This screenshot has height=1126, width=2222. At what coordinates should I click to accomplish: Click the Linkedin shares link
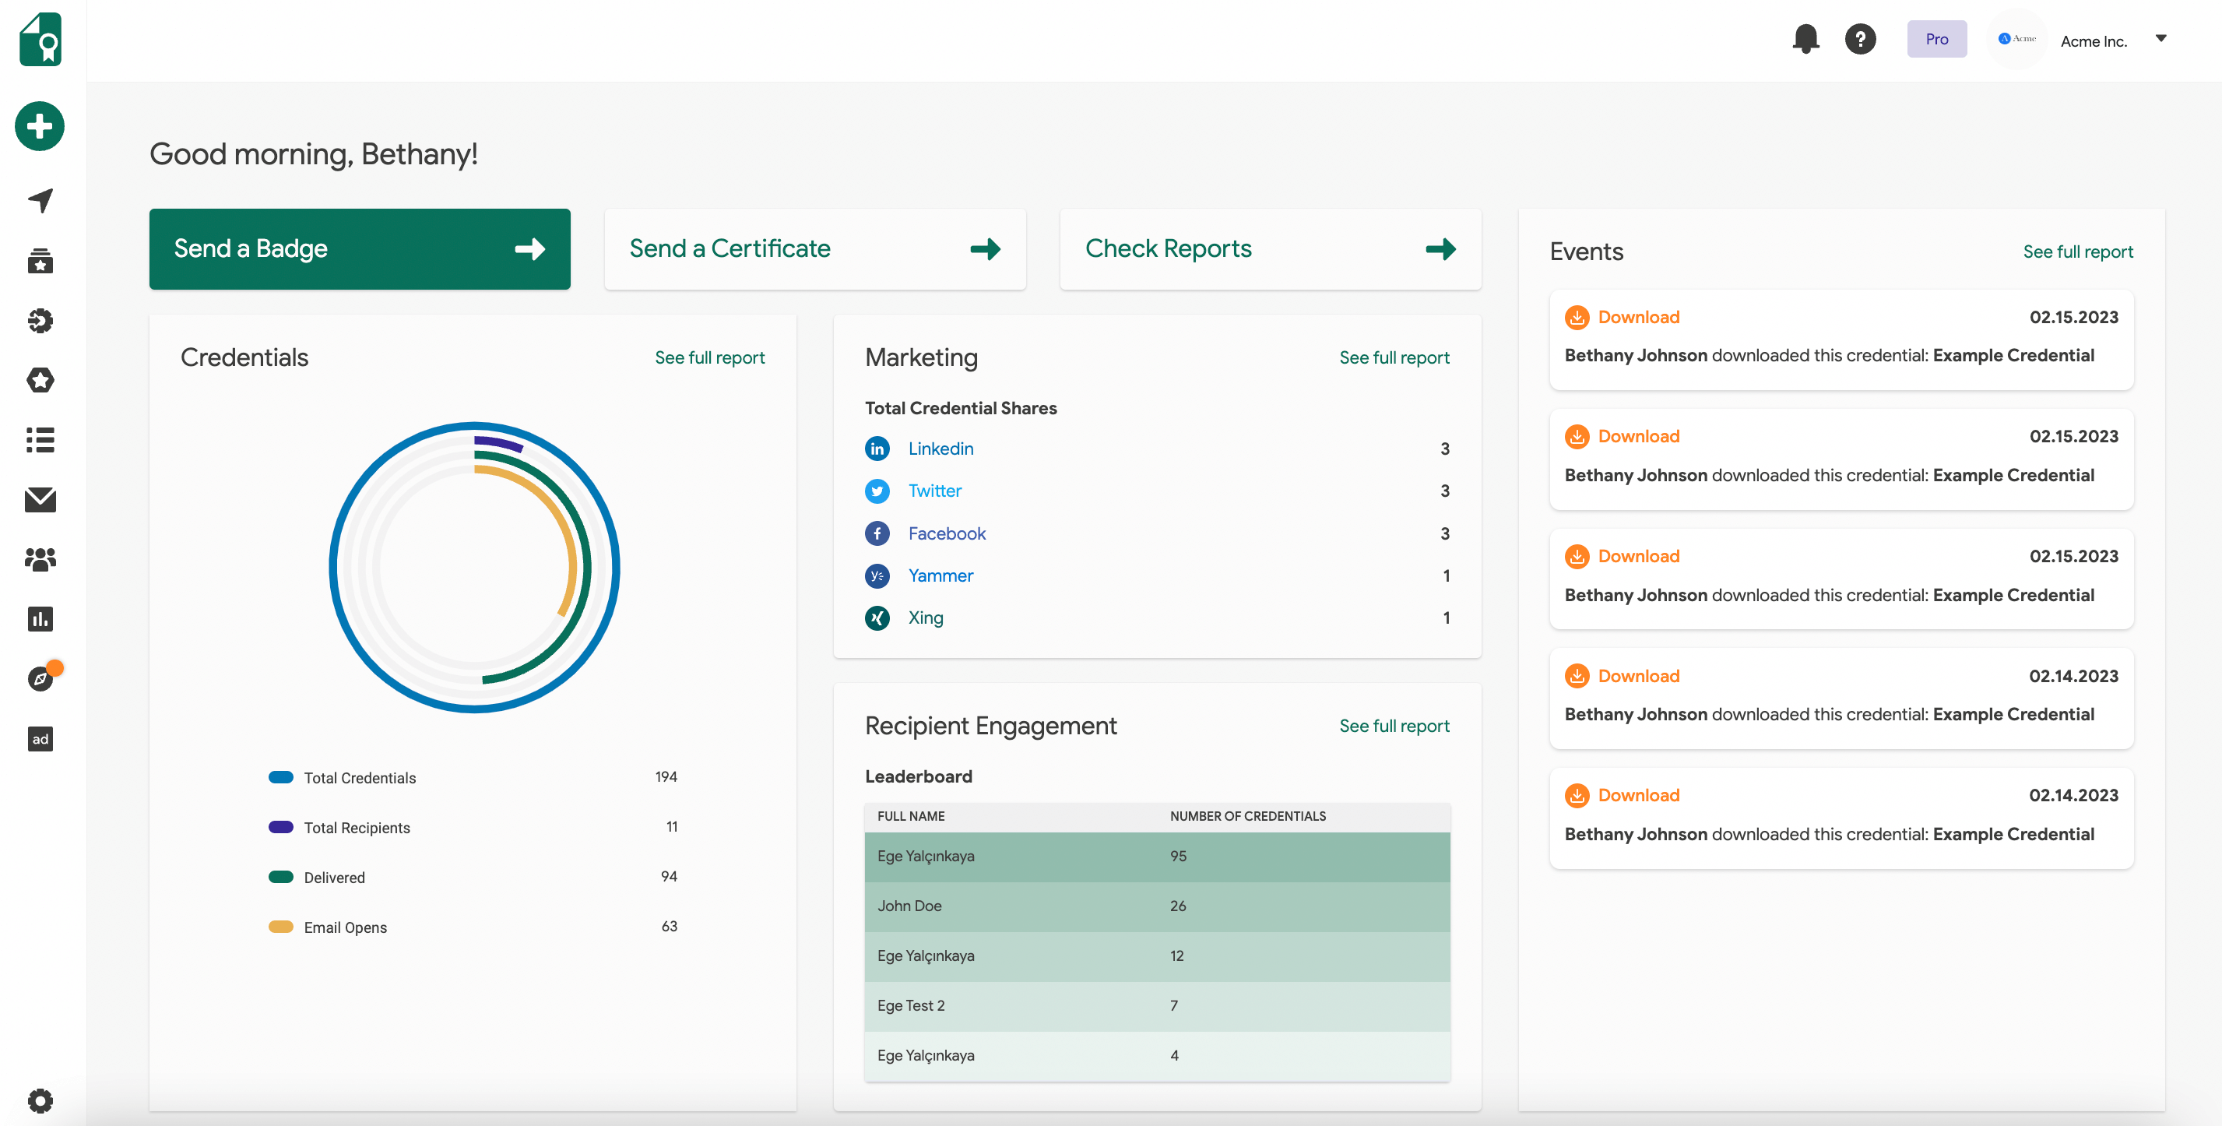[940, 449]
